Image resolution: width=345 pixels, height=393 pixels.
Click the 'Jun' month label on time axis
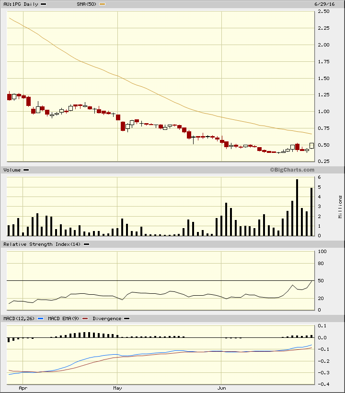tap(222, 388)
